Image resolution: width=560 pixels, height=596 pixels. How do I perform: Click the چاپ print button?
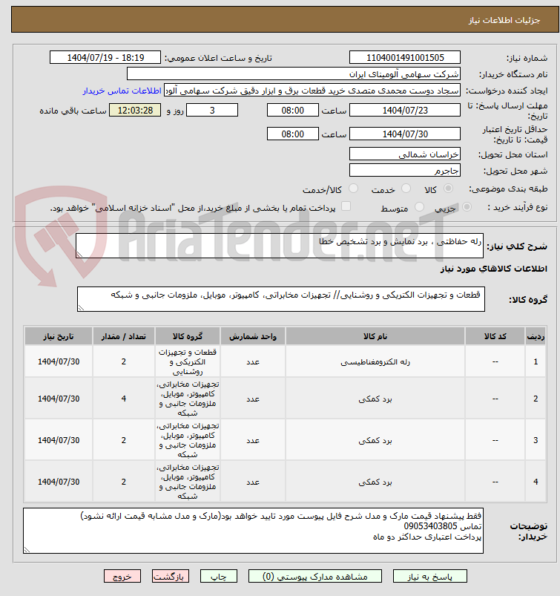(x=219, y=576)
